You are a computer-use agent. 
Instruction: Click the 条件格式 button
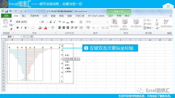[x=114, y=24]
